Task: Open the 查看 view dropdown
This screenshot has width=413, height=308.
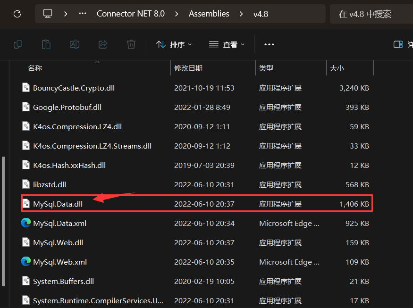Action: click(x=227, y=44)
